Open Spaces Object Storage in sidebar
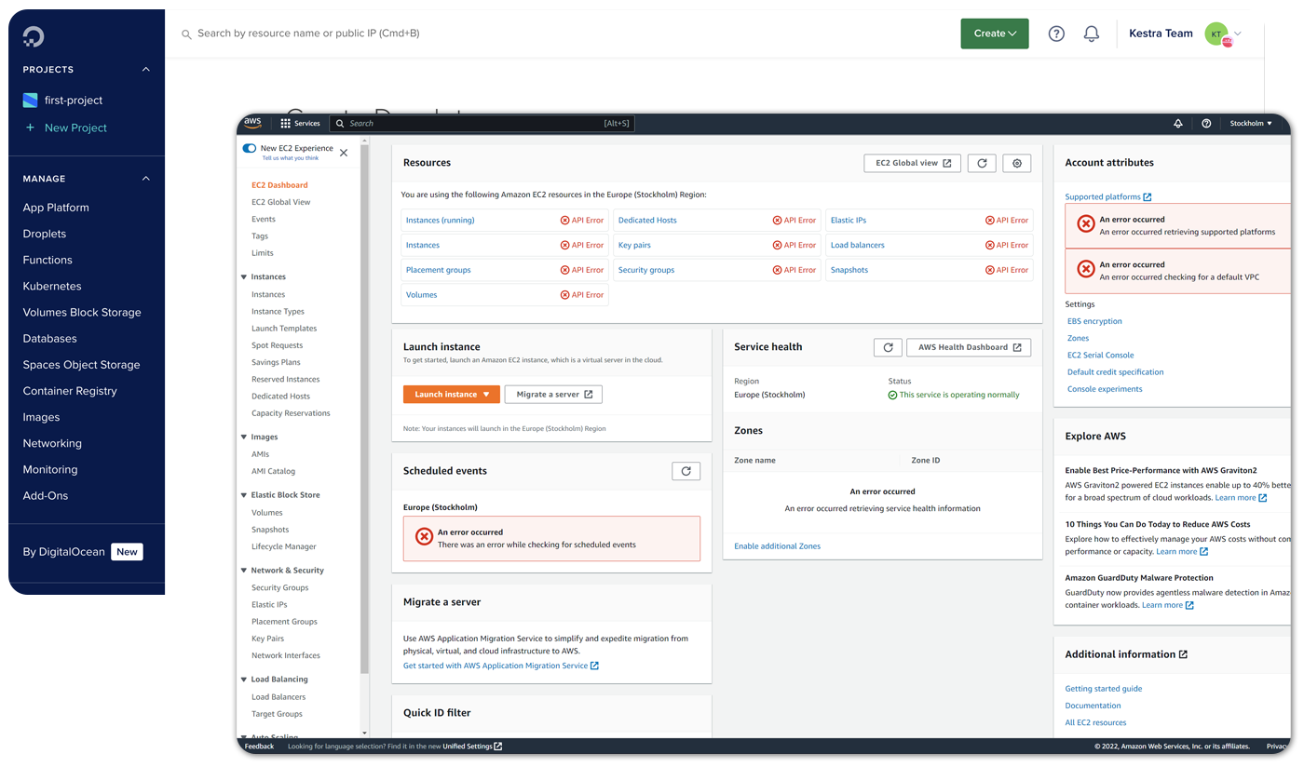Image resolution: width=1304 pixels, height=767 pixels. [81, 365]
